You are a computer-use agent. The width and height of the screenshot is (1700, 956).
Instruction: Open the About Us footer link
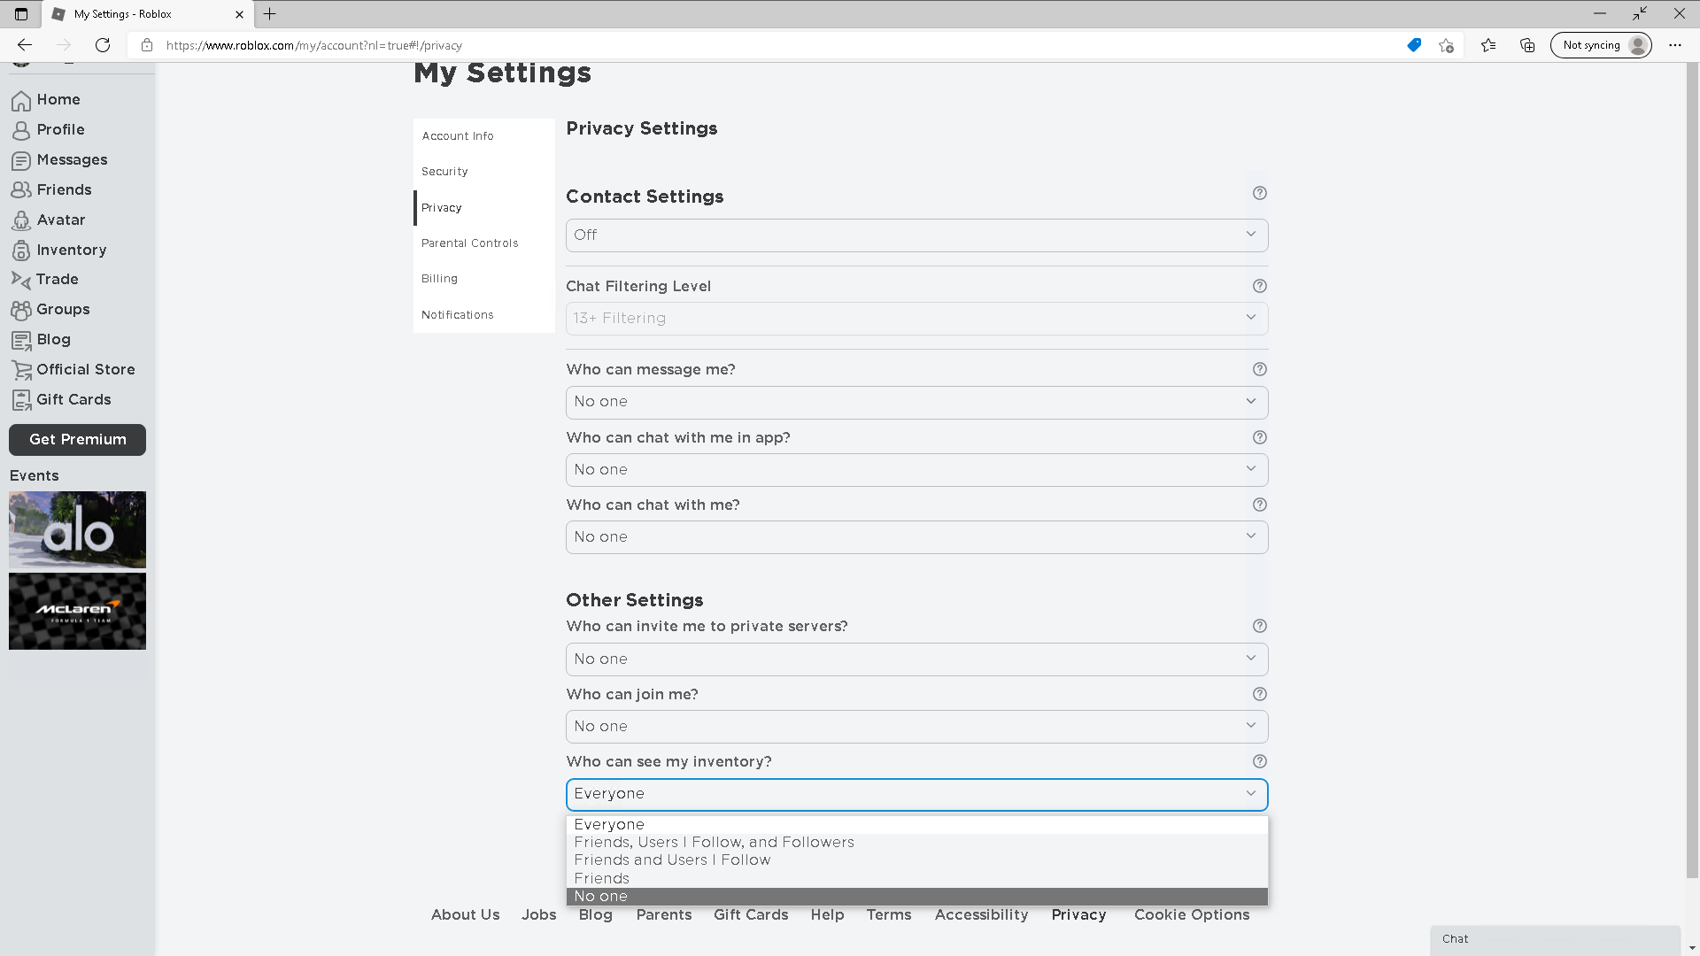click(x=465, y=915)
